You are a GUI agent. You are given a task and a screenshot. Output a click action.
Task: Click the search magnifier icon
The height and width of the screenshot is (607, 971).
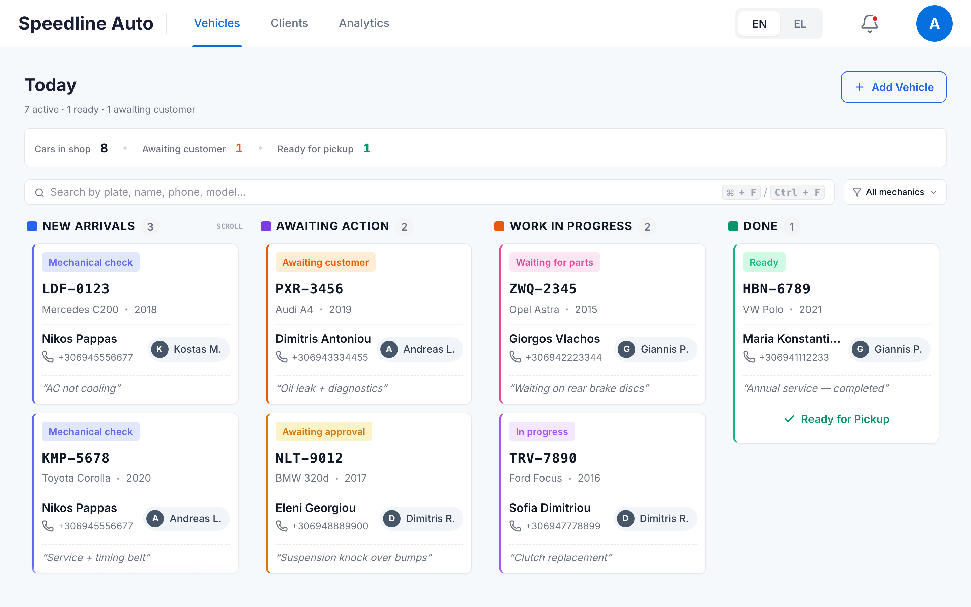(x=39, y=192)
